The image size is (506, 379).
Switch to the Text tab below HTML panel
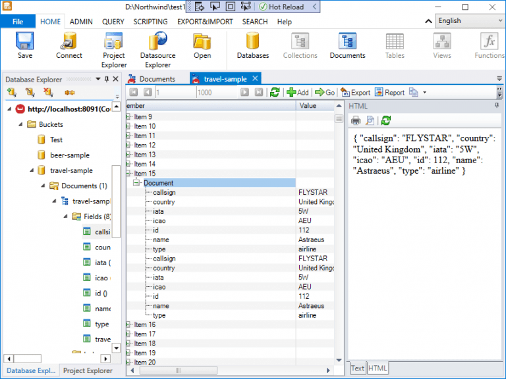click(x=358, y=368)
